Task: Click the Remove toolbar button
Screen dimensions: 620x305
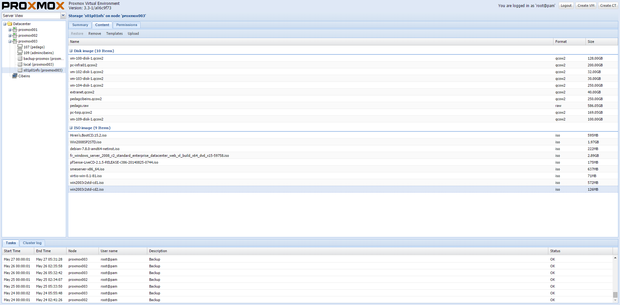Action: [x=95, y=33]
